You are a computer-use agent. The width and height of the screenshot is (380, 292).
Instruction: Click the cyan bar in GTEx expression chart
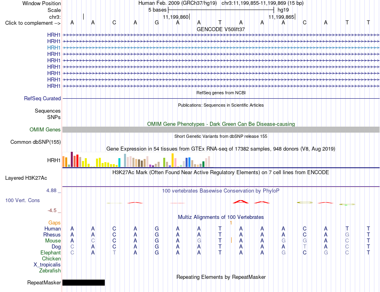pos(119,162)
